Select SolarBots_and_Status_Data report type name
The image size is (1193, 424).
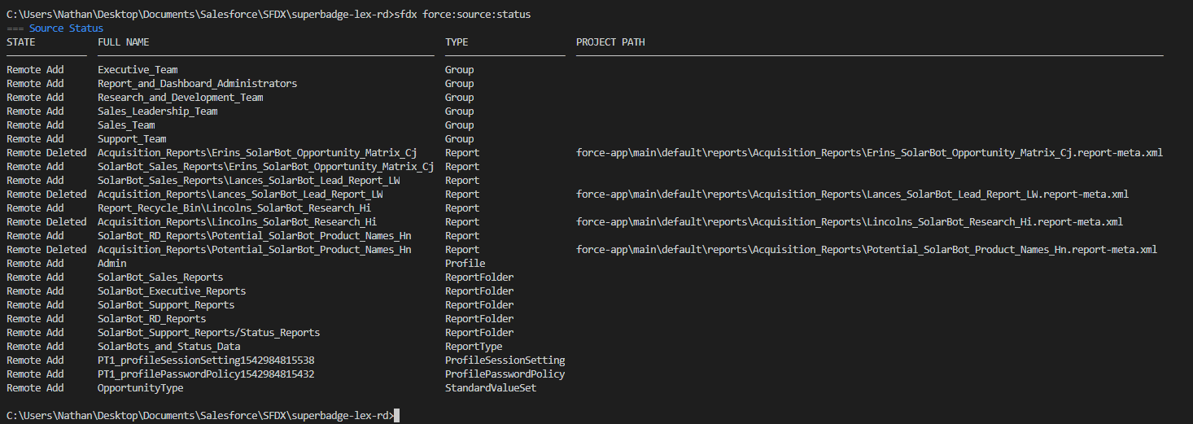169,347
